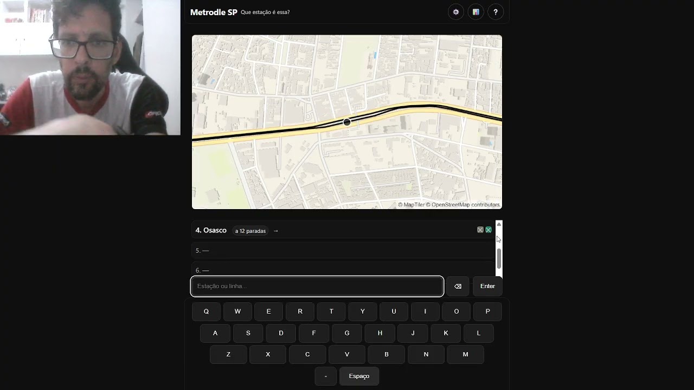Tap the T key
The image size is (694, 390).
point(331,311)
